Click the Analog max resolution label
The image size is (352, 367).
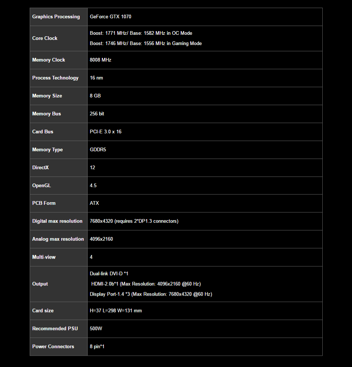coord(58,239)
